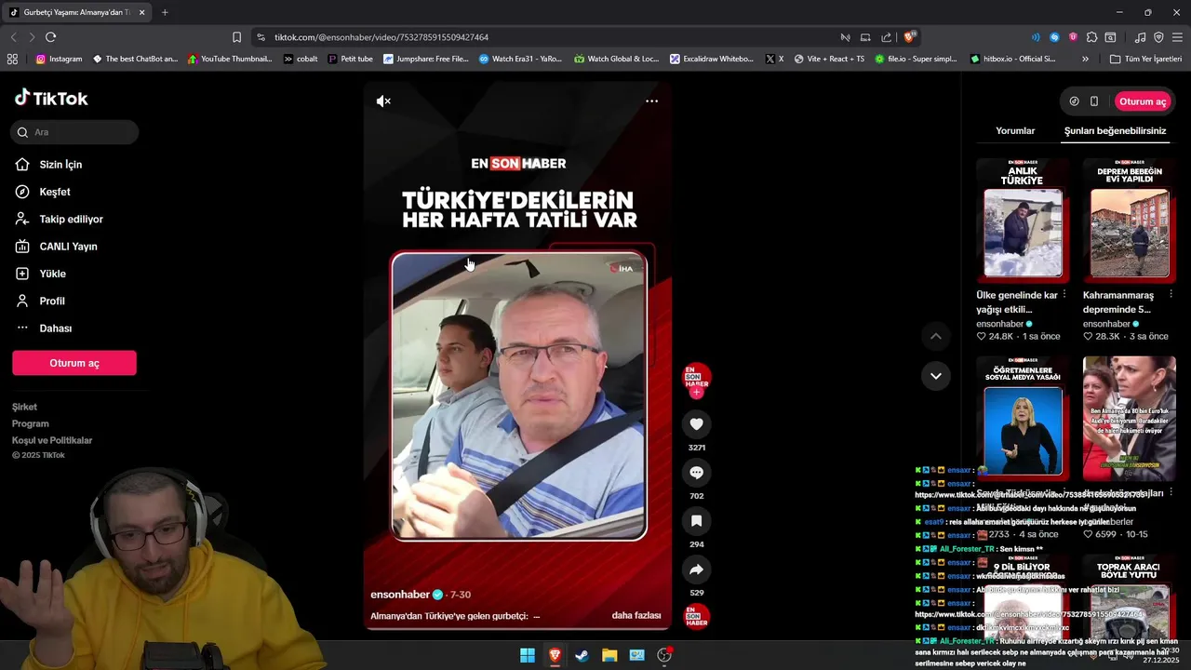Click the share icon in the address bar
This screenshot has width=1191, height=670.
[886, 37]
